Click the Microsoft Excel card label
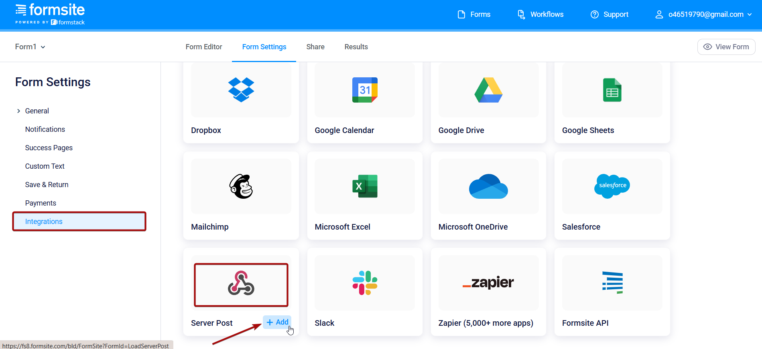 [342, 227]
